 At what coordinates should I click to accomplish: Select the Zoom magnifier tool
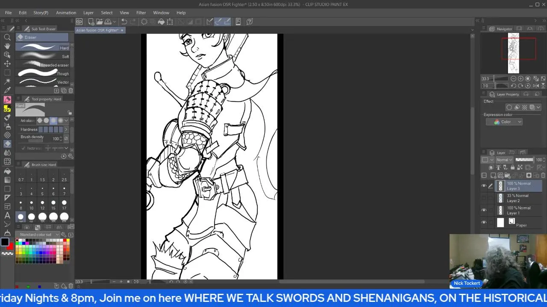(7, 37)
